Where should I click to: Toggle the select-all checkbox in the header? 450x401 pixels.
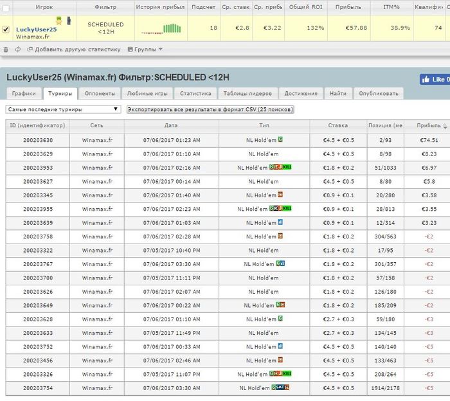coord(5,8)
